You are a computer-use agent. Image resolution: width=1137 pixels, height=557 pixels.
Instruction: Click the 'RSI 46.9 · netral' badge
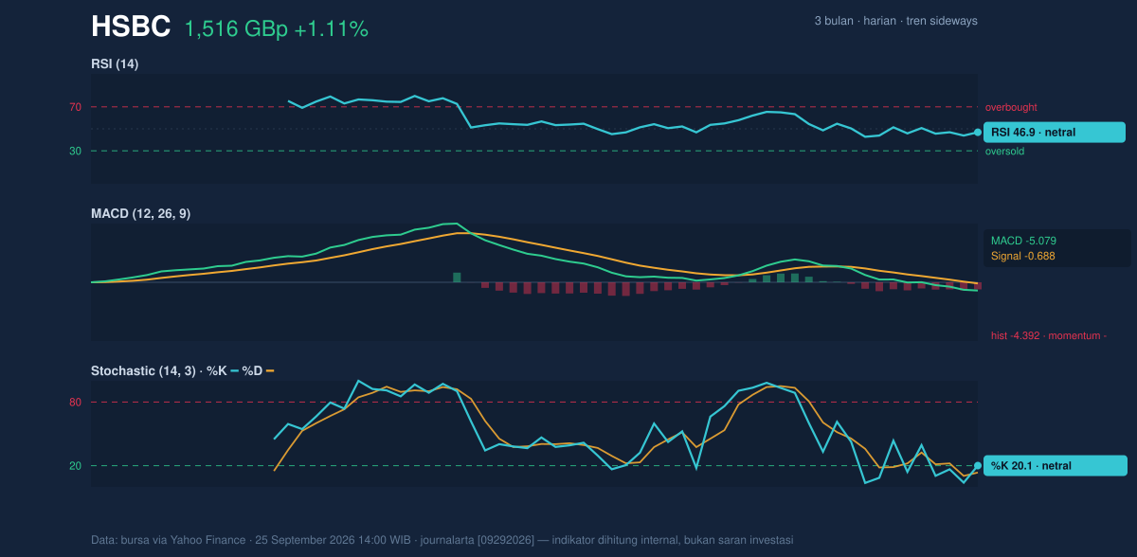(1055, 133)
